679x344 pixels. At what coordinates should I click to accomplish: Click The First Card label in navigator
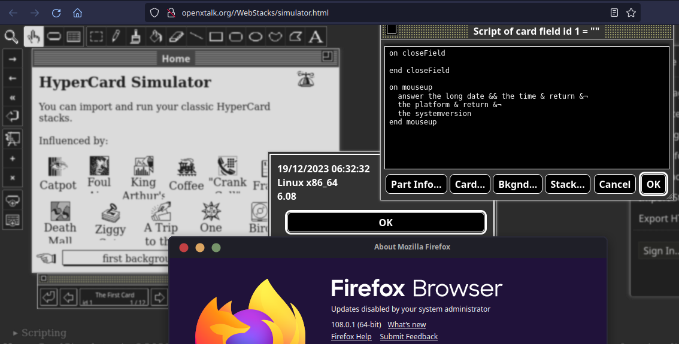pos(115,295)
